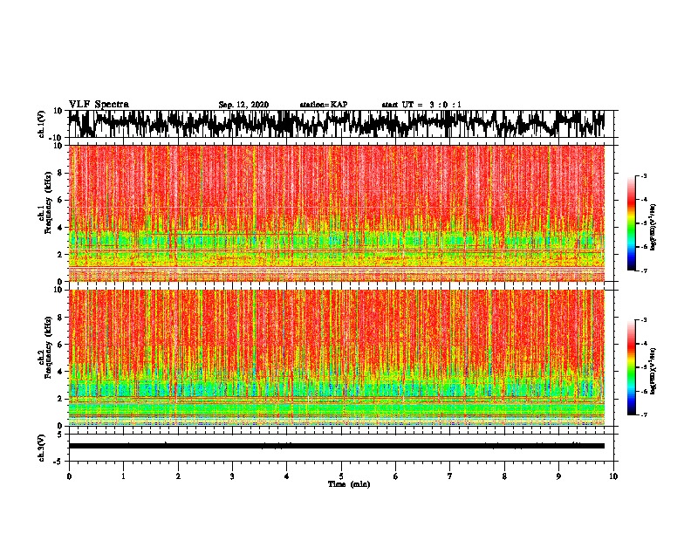Click the "station=KAP" label

click(x=324, y=105)
